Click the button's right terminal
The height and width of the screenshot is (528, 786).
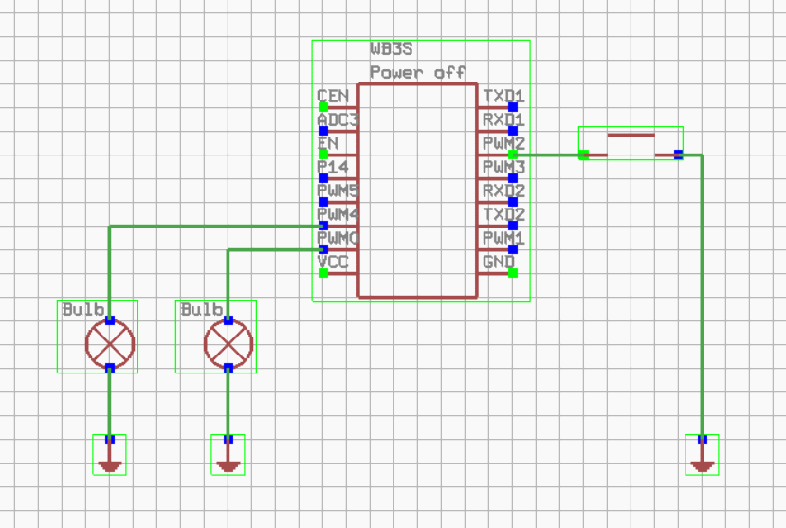pyautogui.click(x=678, y=155)
